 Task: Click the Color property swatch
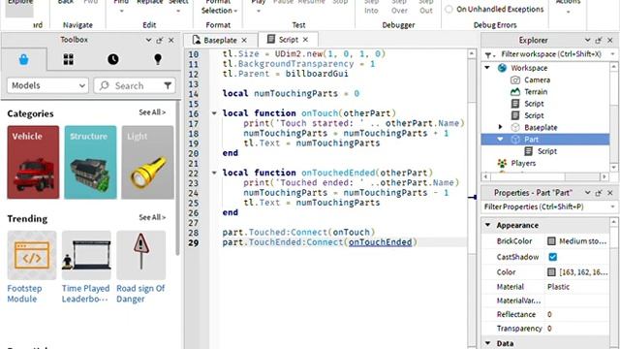click(x=551, y=272)
